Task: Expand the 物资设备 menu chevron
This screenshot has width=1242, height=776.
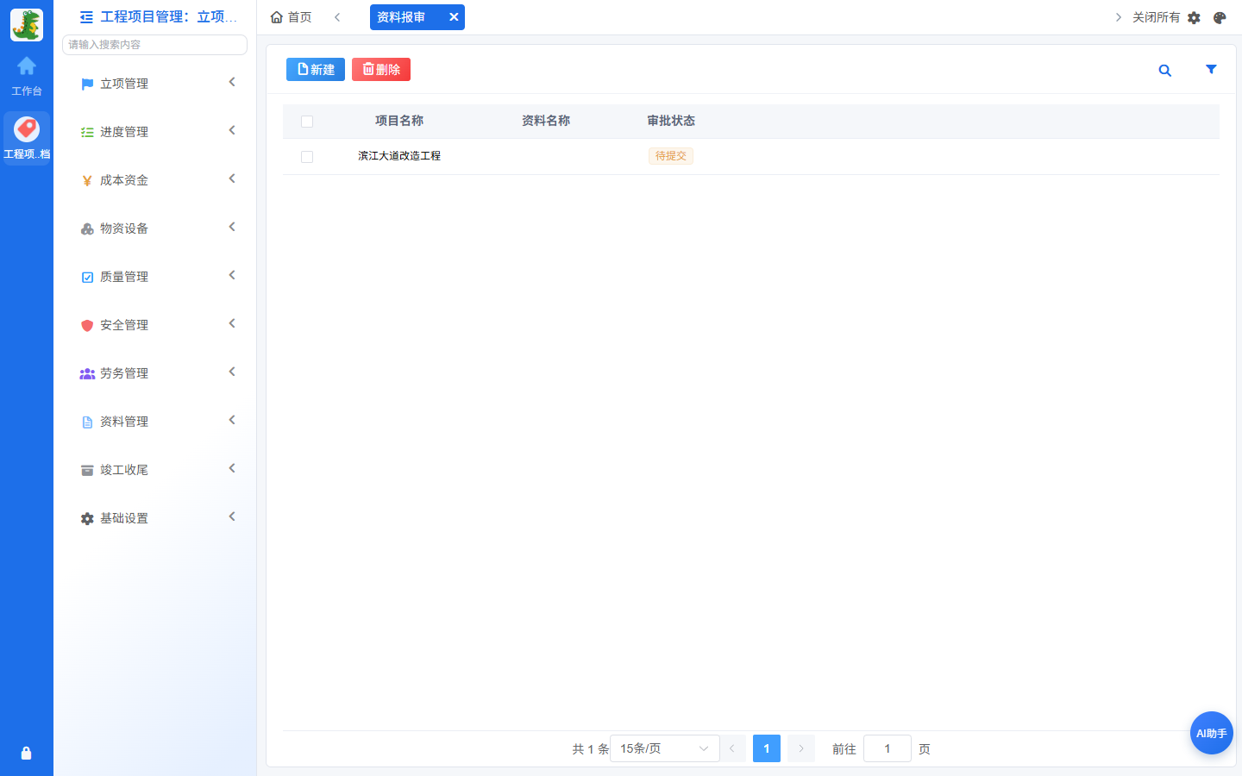Action: (232, 228)
